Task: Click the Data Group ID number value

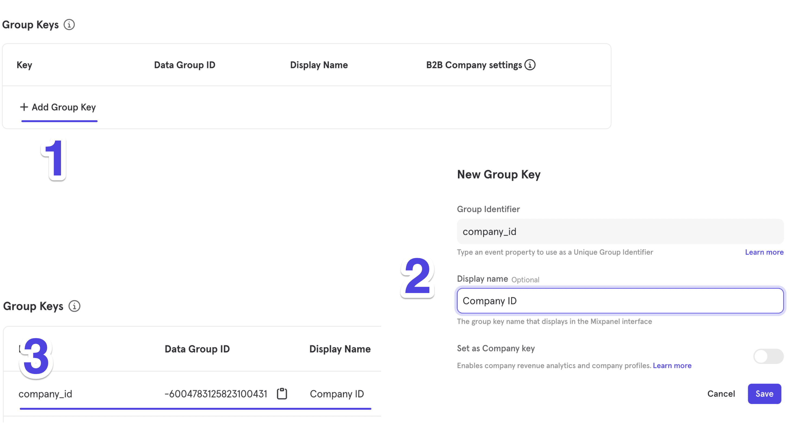Action: [x=216, y=394]
